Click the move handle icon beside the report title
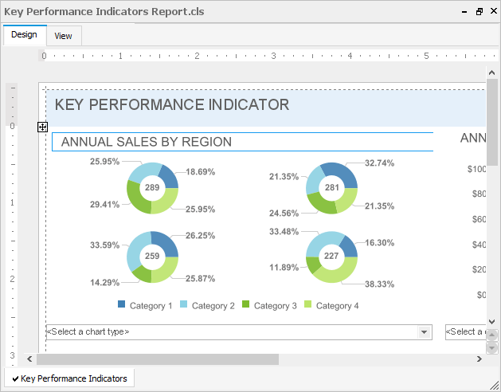501x392 pixels. point(42,127)
